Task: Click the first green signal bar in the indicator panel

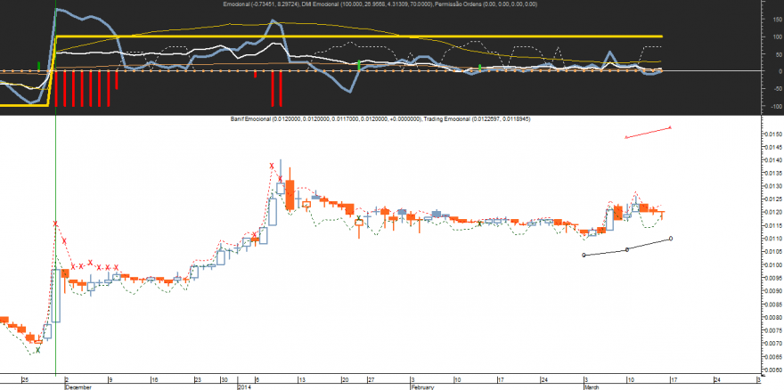Action: (x=39, y=66)
